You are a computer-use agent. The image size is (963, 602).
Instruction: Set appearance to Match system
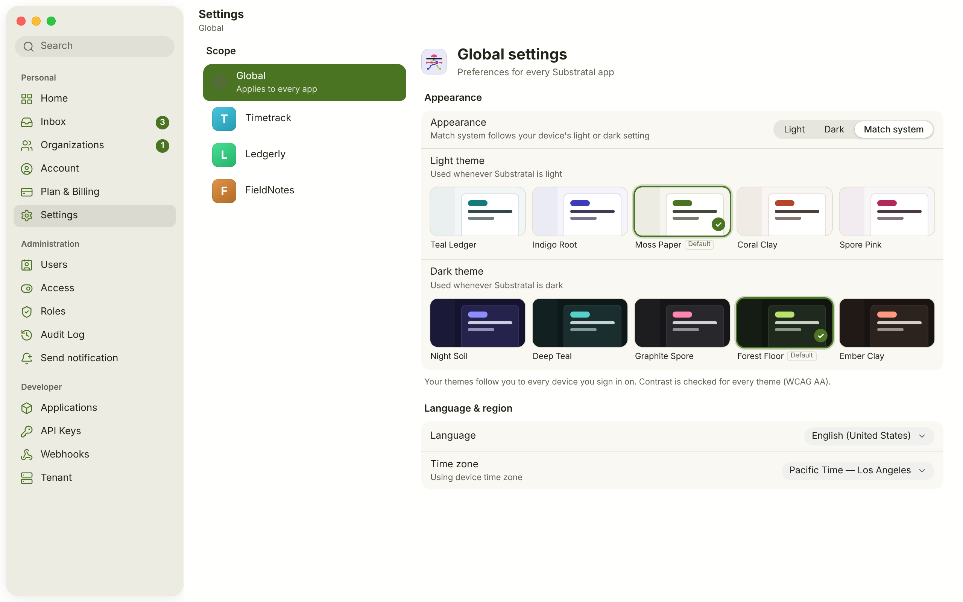[x=893, y=129]
